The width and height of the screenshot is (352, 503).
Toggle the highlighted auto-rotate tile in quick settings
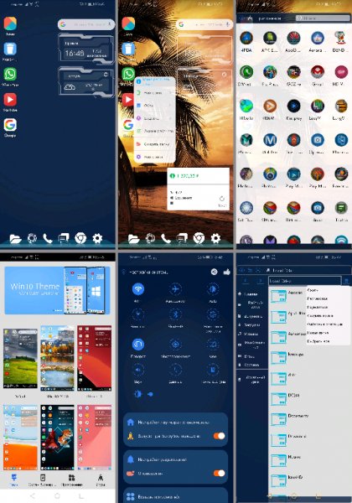click(138, 345)
